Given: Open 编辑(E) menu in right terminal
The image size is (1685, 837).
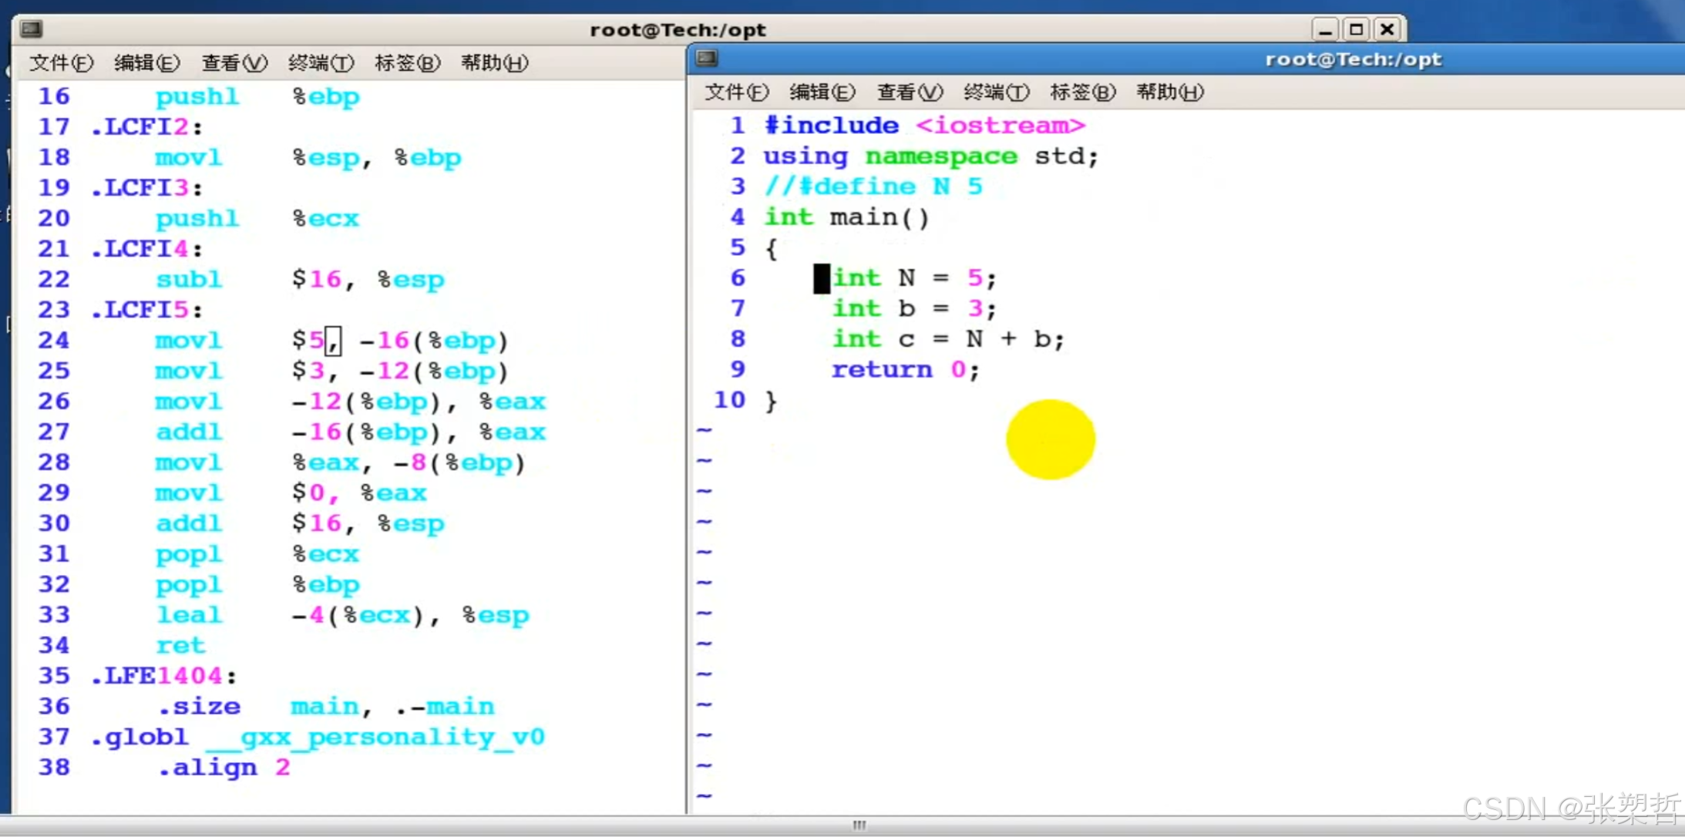Looking at the screenshot, I should pyautogui.click(x=822, y=92).
